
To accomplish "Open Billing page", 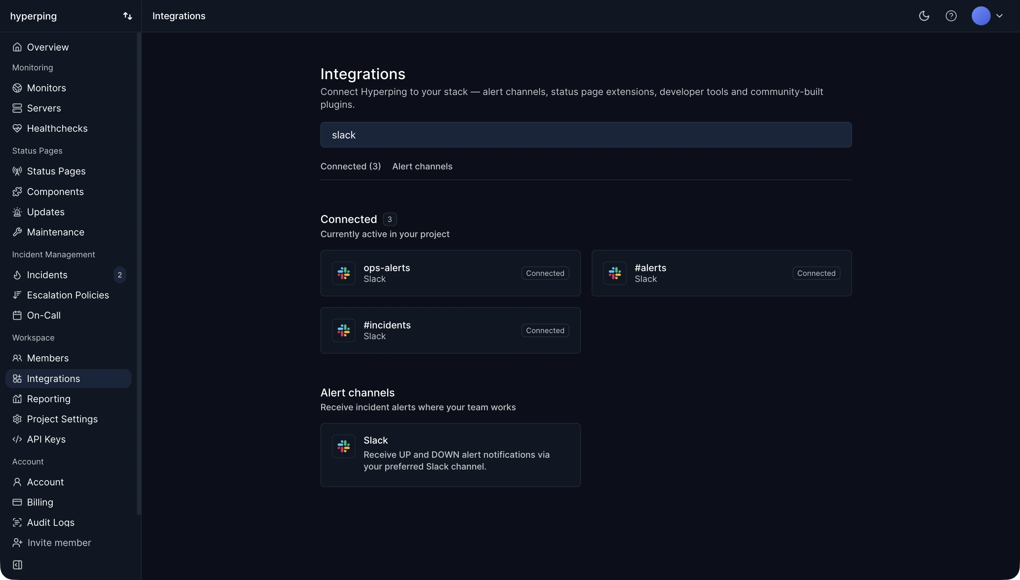I will click(68, 502).
